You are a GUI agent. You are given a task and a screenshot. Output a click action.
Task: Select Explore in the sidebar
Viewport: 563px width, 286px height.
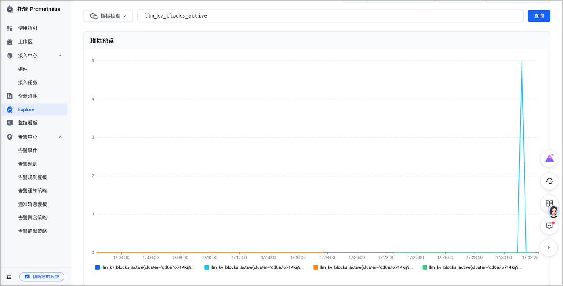[34, 109]
